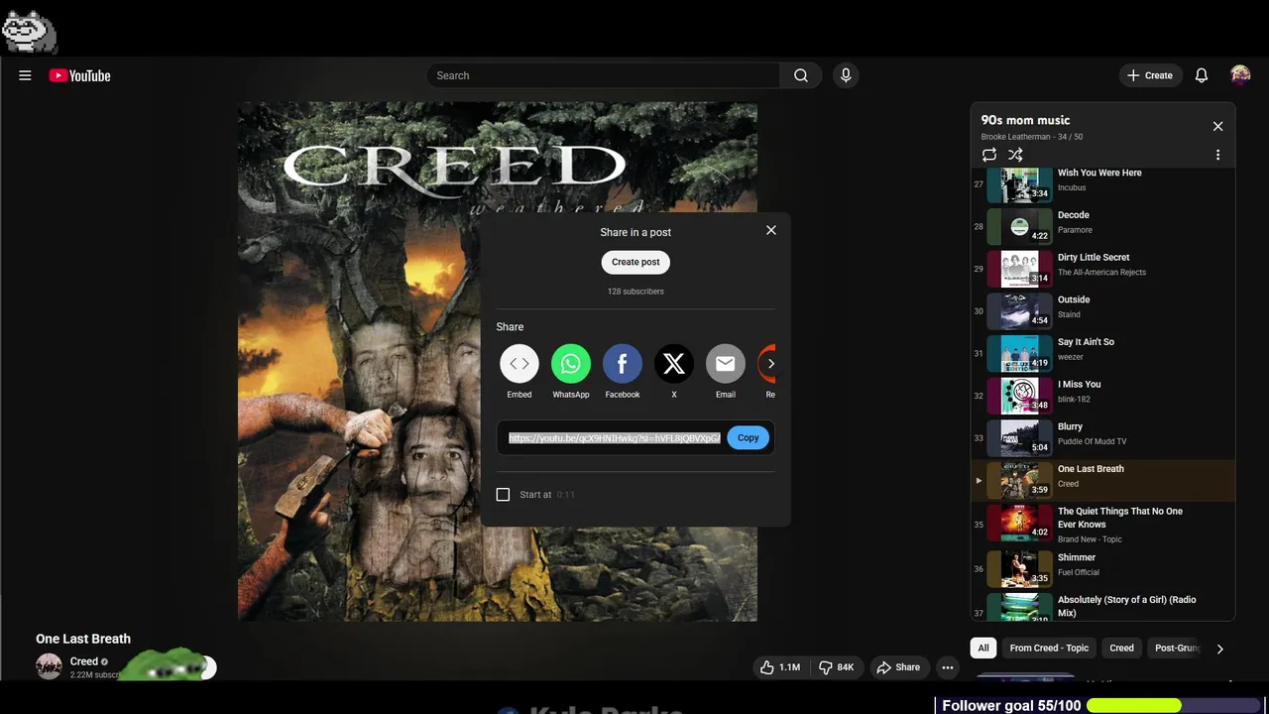Toggle shuffle playlist
Image resolution: width=1269 pixels, height=714 pixels.
1015,155
